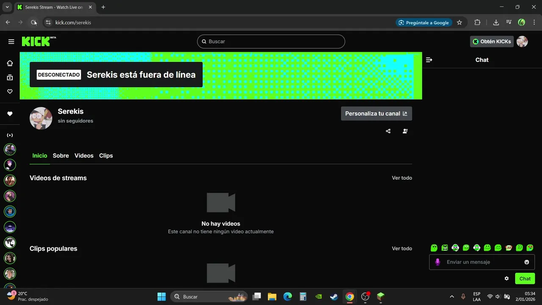Viewport: 542px width, 305px height.
Task: Click the Serekis channel name
Action: coord(71,111)
